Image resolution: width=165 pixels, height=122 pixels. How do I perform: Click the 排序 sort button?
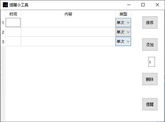click(x=150, y=23)
